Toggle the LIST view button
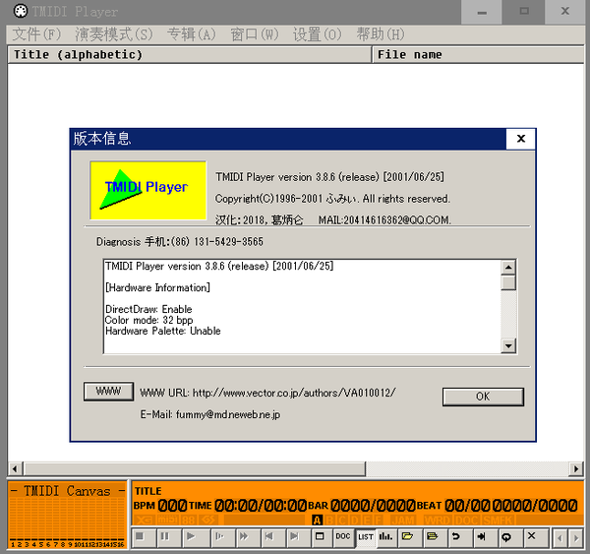This screenshot has width=590, height=554. point(366,537)
